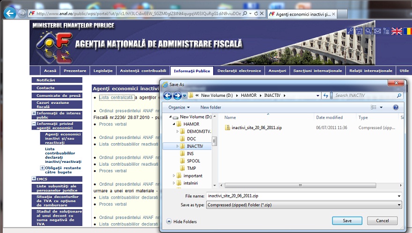Open the envelope contact icon in header

(x=378, y=31)
